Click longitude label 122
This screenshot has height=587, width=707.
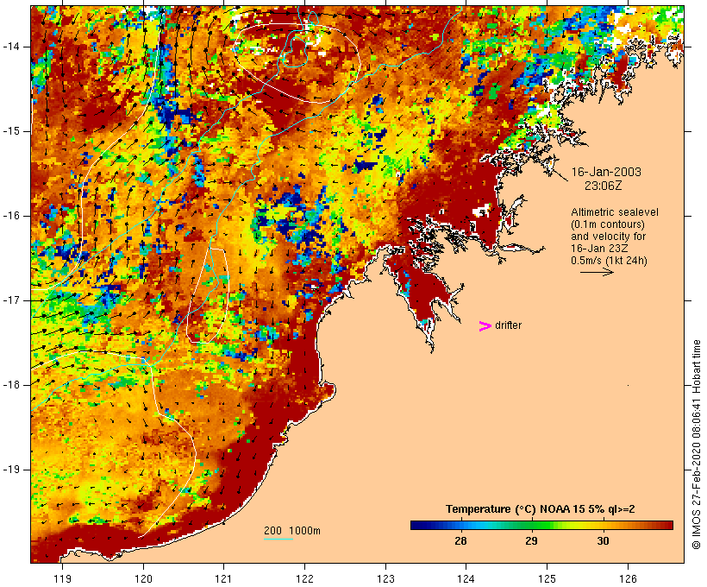pos(304,578)
